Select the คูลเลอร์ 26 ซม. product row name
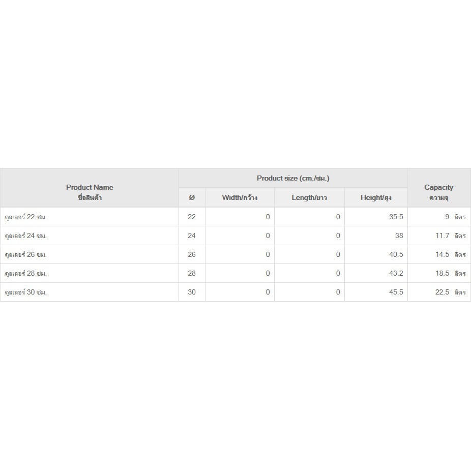Image resolution: width=471 pixels, height=471 pixels. 26,254
